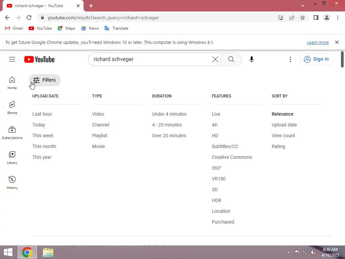
Task: Open the Chrome three-dot menu
Action: pyautogui.click(x=338, y=18)
